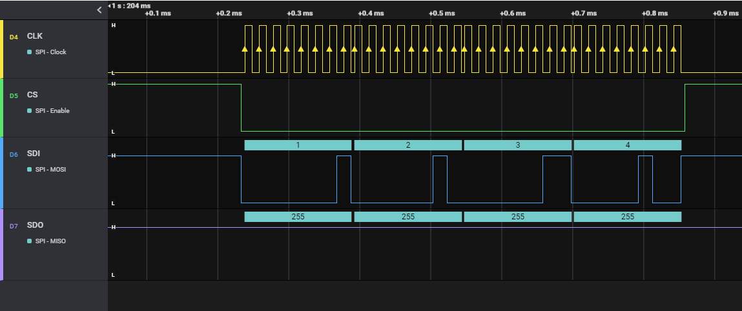This screenshot has width=742, height=311.
Task: Click the purple color strip of D7
Action: tap(2, 245)
